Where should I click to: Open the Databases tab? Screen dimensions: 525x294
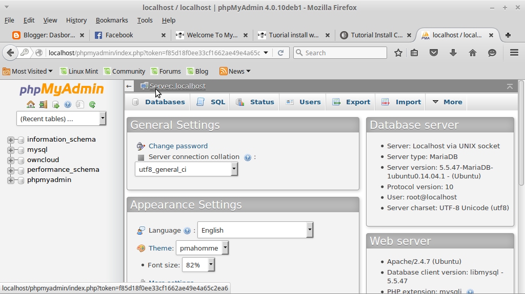[158, 102]
